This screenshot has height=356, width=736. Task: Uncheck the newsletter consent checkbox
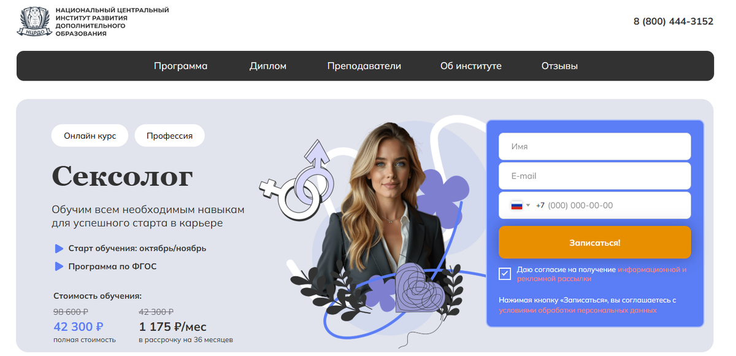[x=505, y=274]
